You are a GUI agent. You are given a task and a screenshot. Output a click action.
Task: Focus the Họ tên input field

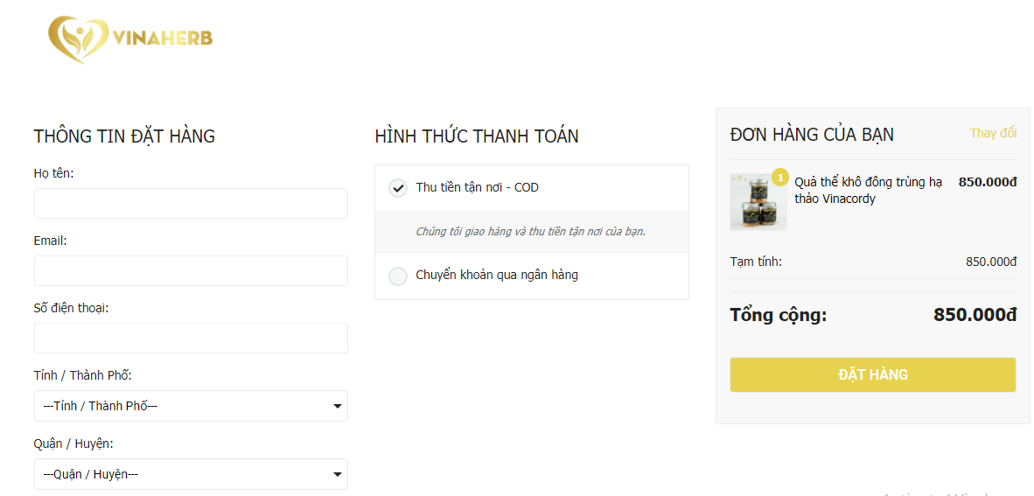[x=191, y=203]
